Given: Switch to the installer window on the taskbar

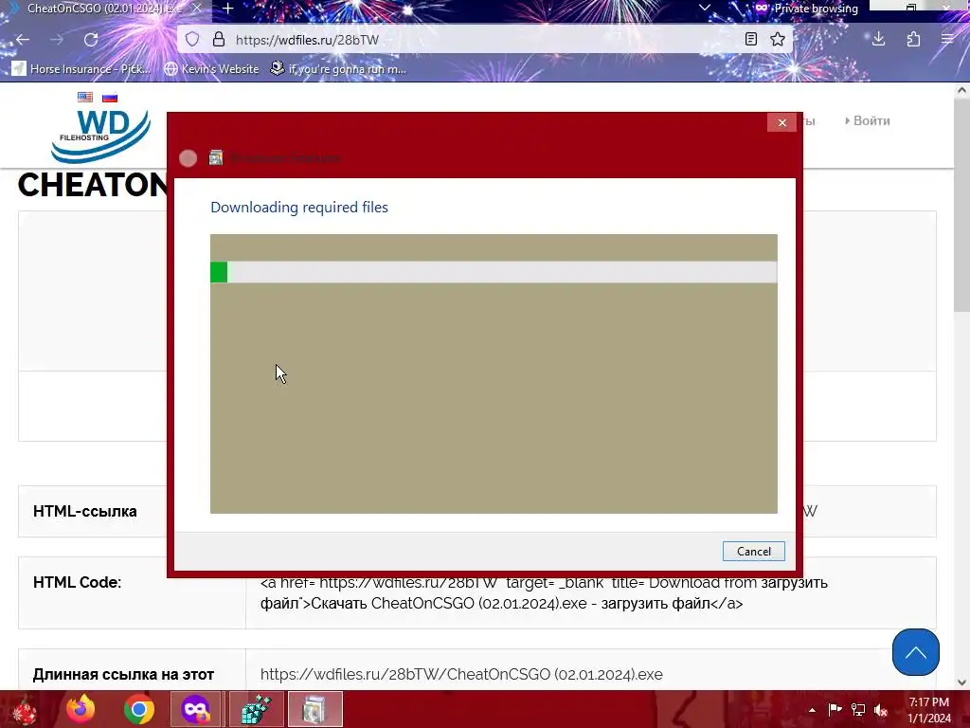Looking at the screenshot, I should 314,709.
